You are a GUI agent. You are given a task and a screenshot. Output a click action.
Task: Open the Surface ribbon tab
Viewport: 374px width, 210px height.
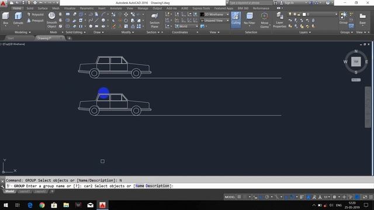click(x=43, y=8)
